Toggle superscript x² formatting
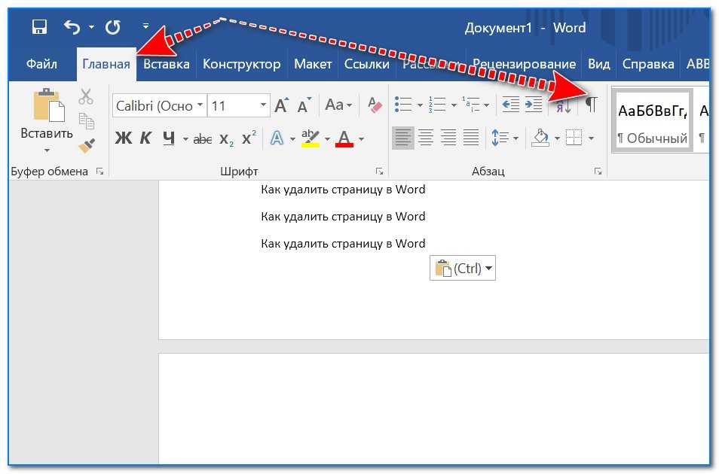This screenshot has height=474, width=719. tap(249, 138)
